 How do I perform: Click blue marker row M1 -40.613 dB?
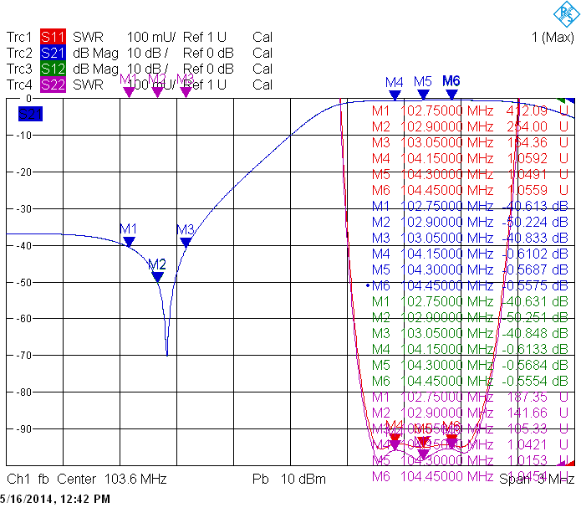470,206
